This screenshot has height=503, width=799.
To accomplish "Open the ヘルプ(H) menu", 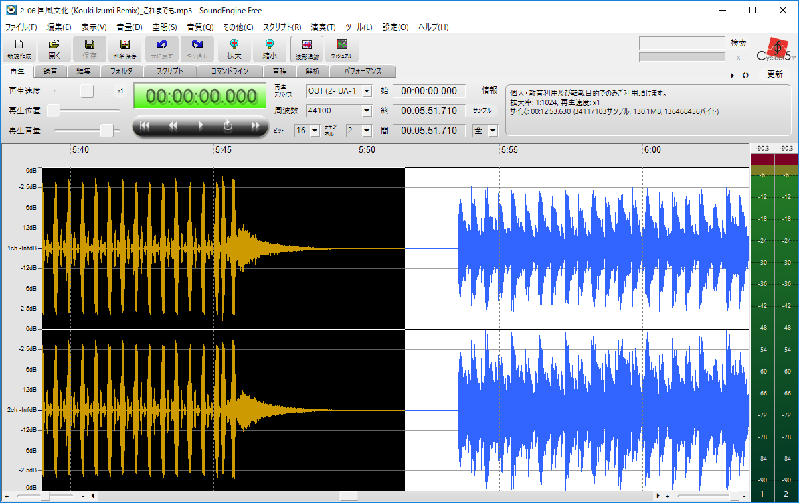I will [x=433, y=27].
